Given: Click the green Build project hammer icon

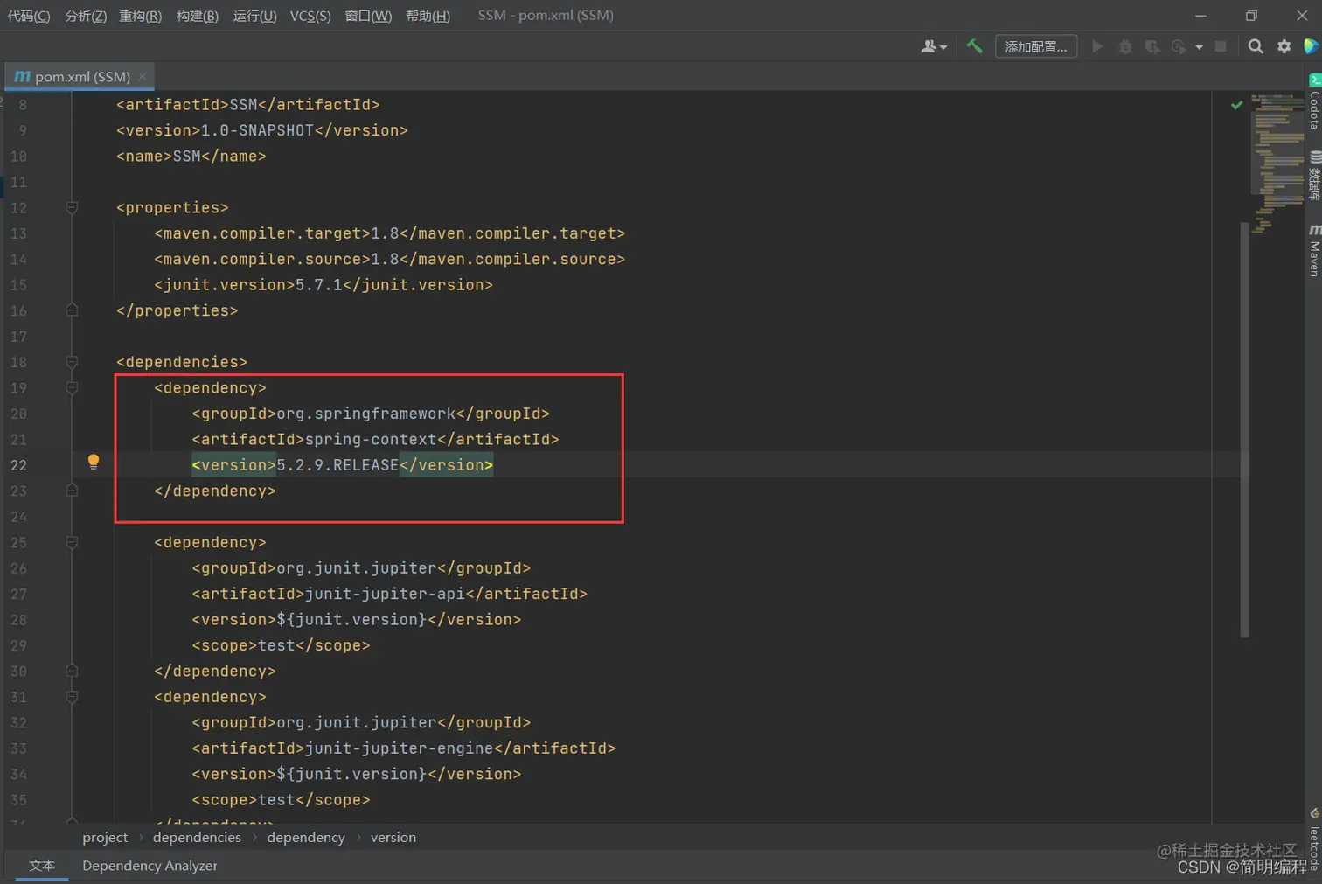Looking at the screenshot, I should coord(974,46).
